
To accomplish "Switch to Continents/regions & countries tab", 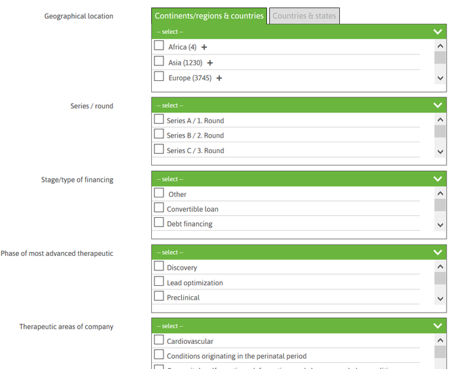I will tap(209, 16).
